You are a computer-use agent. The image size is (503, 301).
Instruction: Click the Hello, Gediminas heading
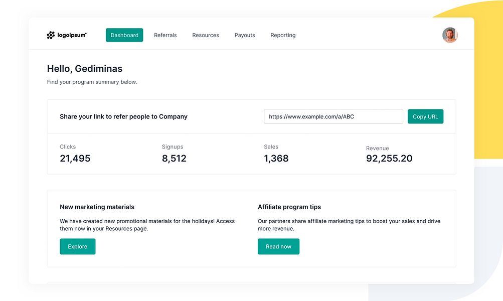click(85, 69)
